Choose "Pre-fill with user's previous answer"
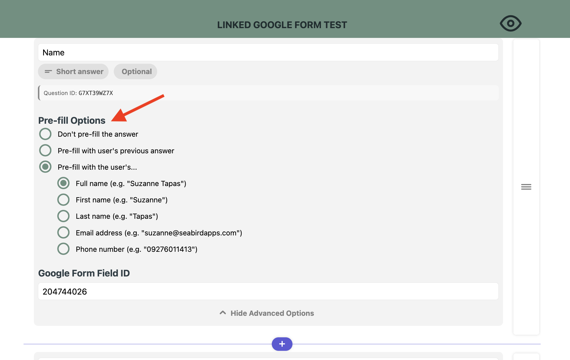The image size is (570, 360). point(45,150)
